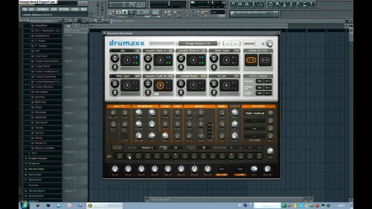The width and height of the screenshot is (372, 209).
Task: Click the pattern length 16 field
Action: pyautogui.click(x=203, y=147)
